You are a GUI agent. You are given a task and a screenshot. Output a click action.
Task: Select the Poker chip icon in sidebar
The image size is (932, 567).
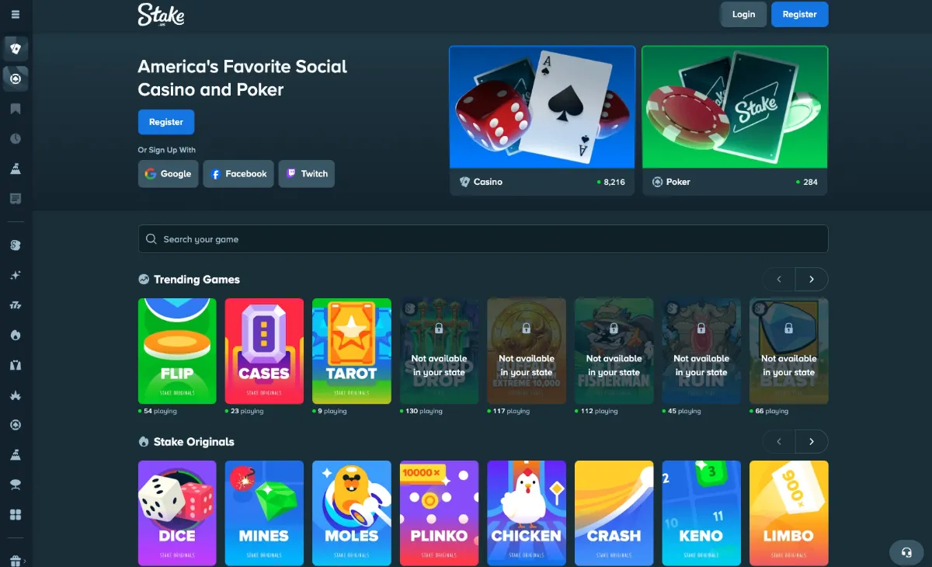point(16,78)
